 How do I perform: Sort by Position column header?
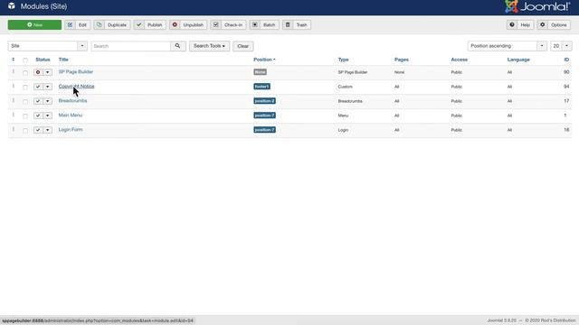pos(264,60)
